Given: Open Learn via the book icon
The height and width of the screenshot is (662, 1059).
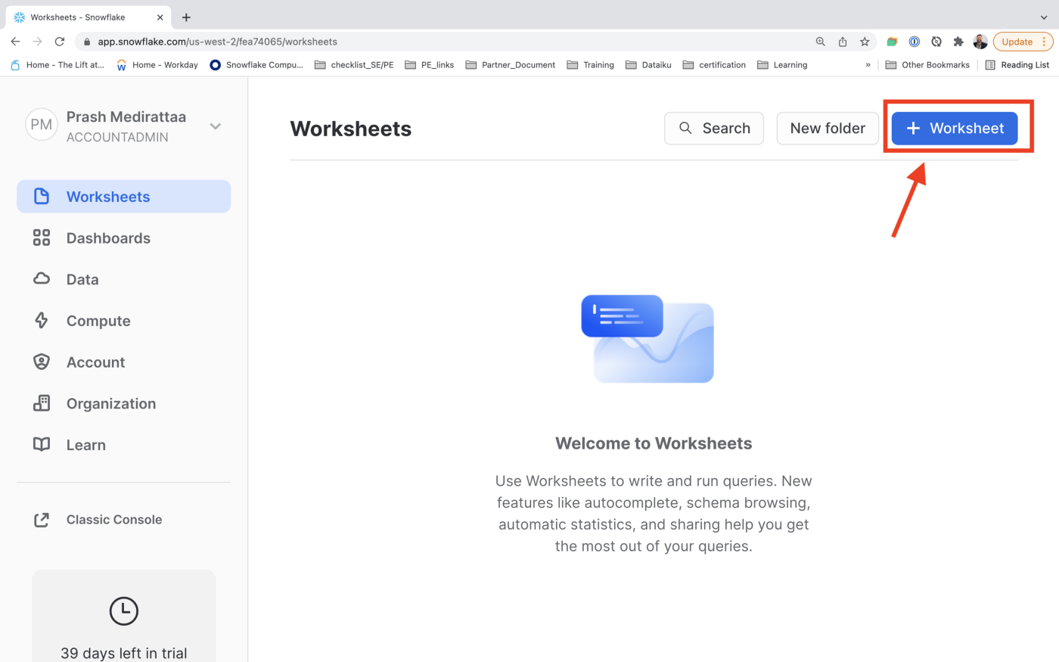Looking at the screenshot, I should pyautogui.click(x=42, y=445).
